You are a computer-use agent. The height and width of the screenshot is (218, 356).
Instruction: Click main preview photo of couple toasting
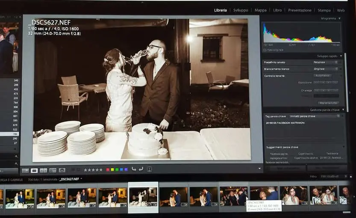(142, 90)
